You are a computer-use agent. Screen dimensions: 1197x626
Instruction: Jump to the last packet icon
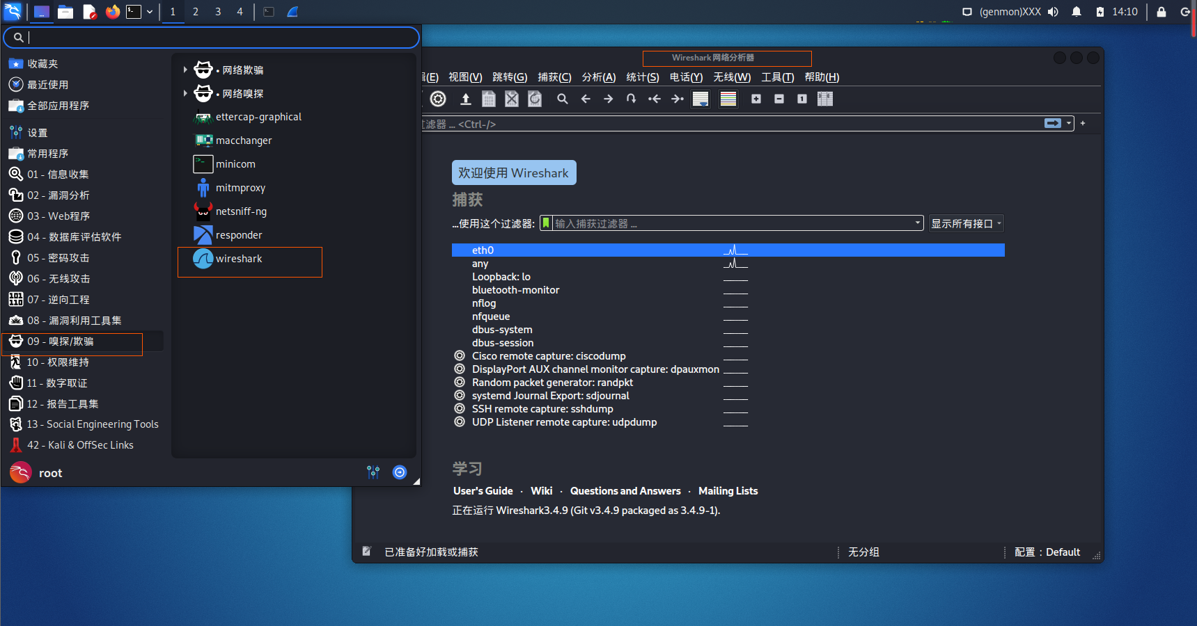(x=678, y=99)
